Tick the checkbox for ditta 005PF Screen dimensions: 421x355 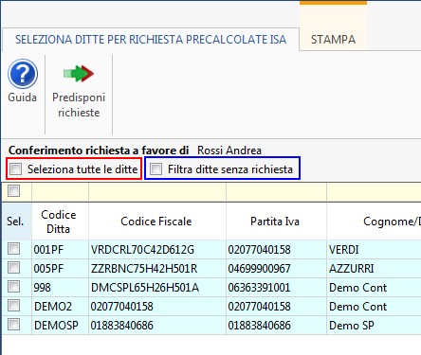tap(13, 268)
